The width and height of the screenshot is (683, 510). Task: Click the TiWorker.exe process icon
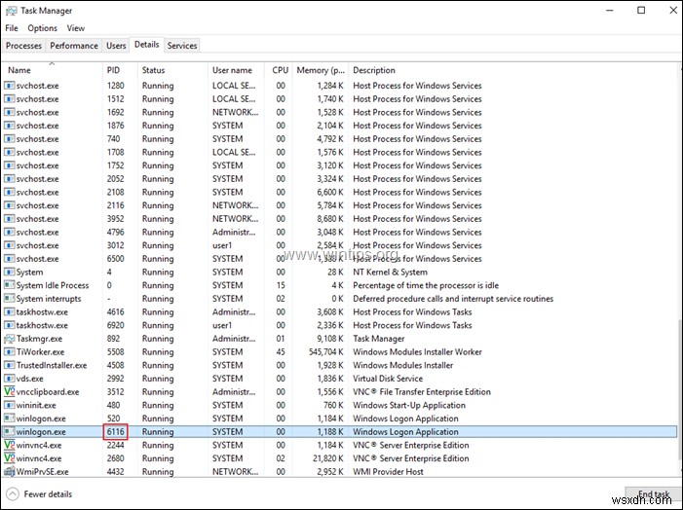tap(9, 352)
